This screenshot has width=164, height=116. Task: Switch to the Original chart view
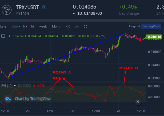134,26
